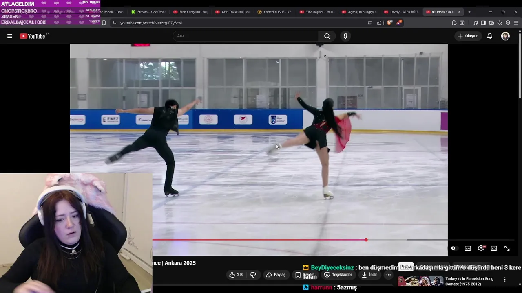Open the browser extensions puzzle icon
522x293 pixels.
pos(454,23)
